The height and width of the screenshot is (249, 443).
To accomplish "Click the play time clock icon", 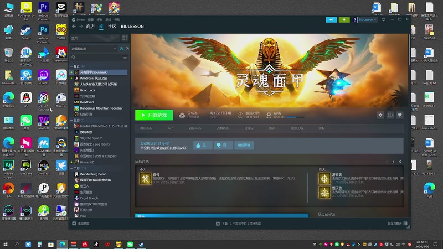I will coord(240,115).
